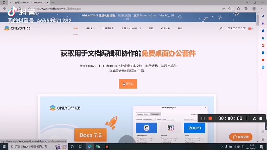
Task: Open the 获取 ONLYOFFICE navigation menu item
Action: [x=131, y=28]
